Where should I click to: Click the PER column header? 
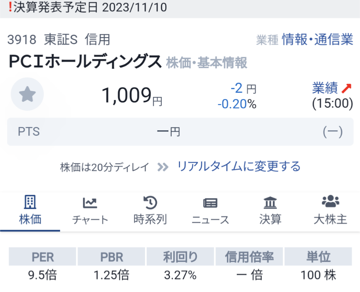43,257
